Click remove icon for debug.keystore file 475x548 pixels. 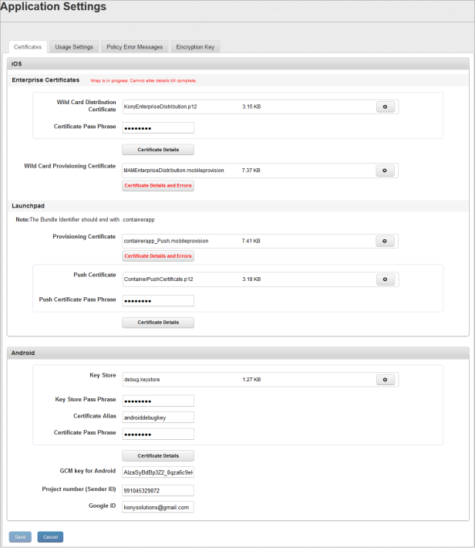coord(386,380)
